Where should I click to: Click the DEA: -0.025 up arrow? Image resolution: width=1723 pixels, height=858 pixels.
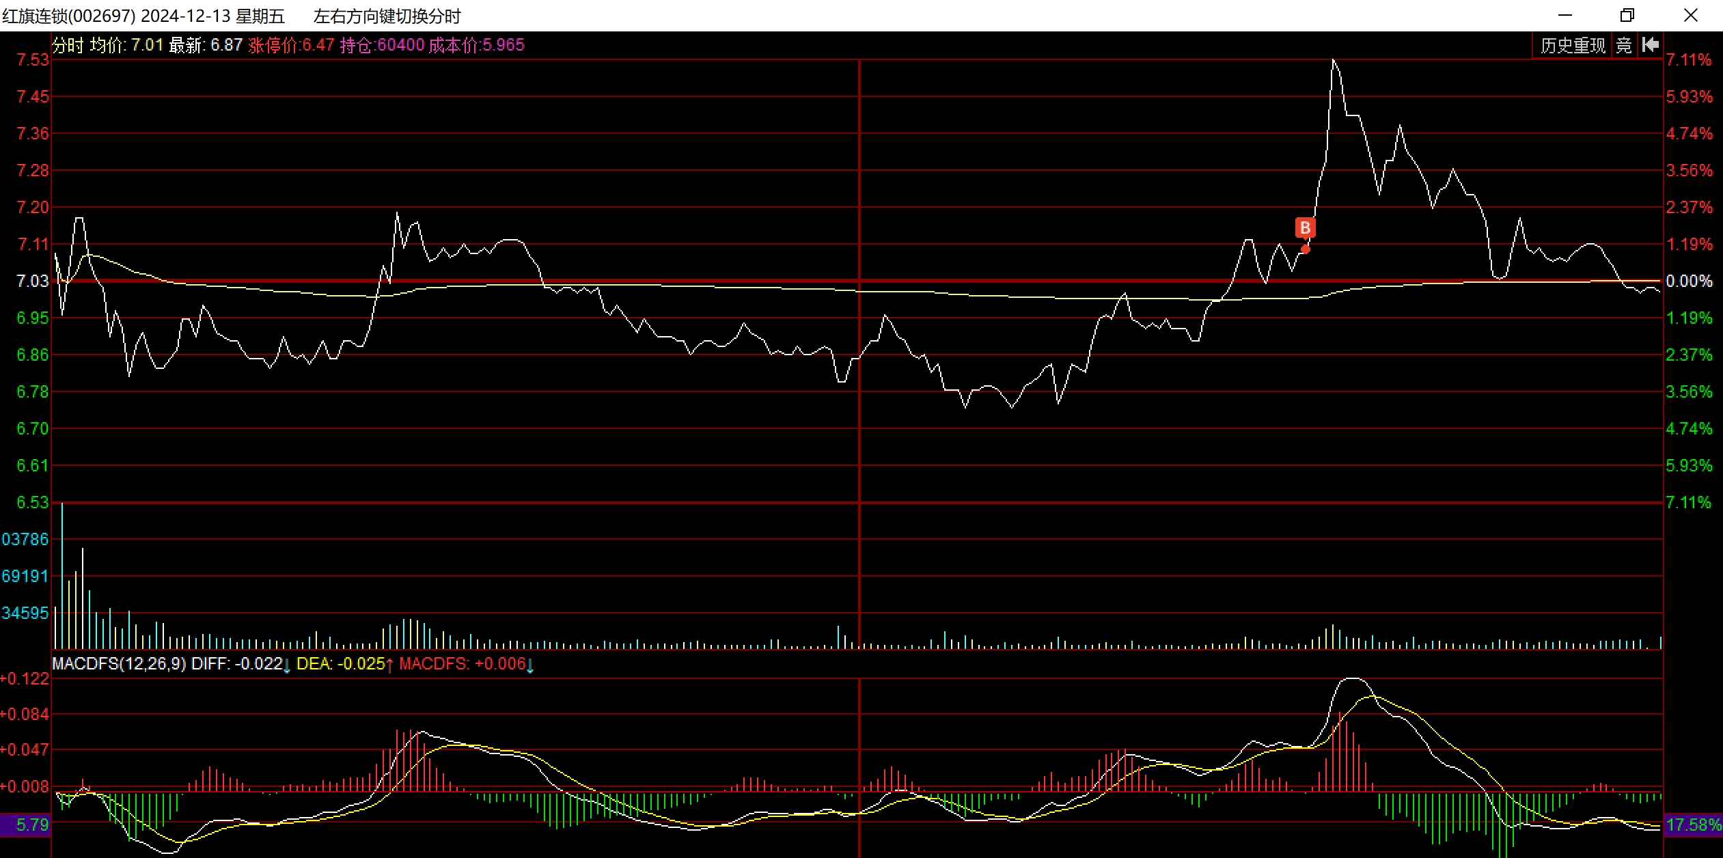pyautogui.click(x=390, y=665)
